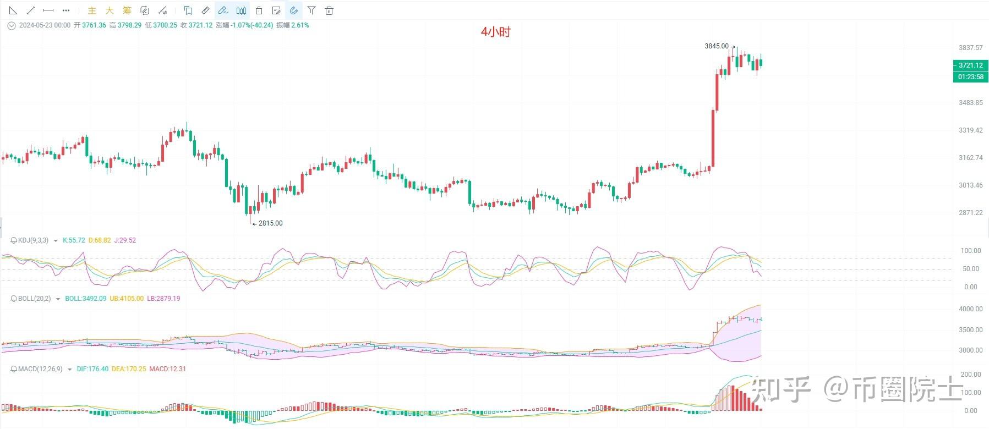Open the KDJ(9,3,3) indicator dropdown arrow
Image resolution: width=989 pixels, height=429 pixels.
pos(56,241)
